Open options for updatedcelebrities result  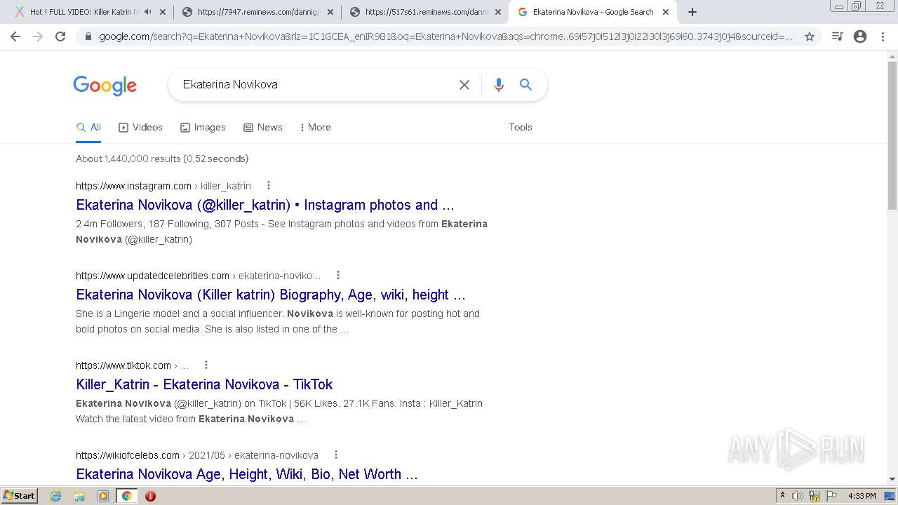click(338, 276)
